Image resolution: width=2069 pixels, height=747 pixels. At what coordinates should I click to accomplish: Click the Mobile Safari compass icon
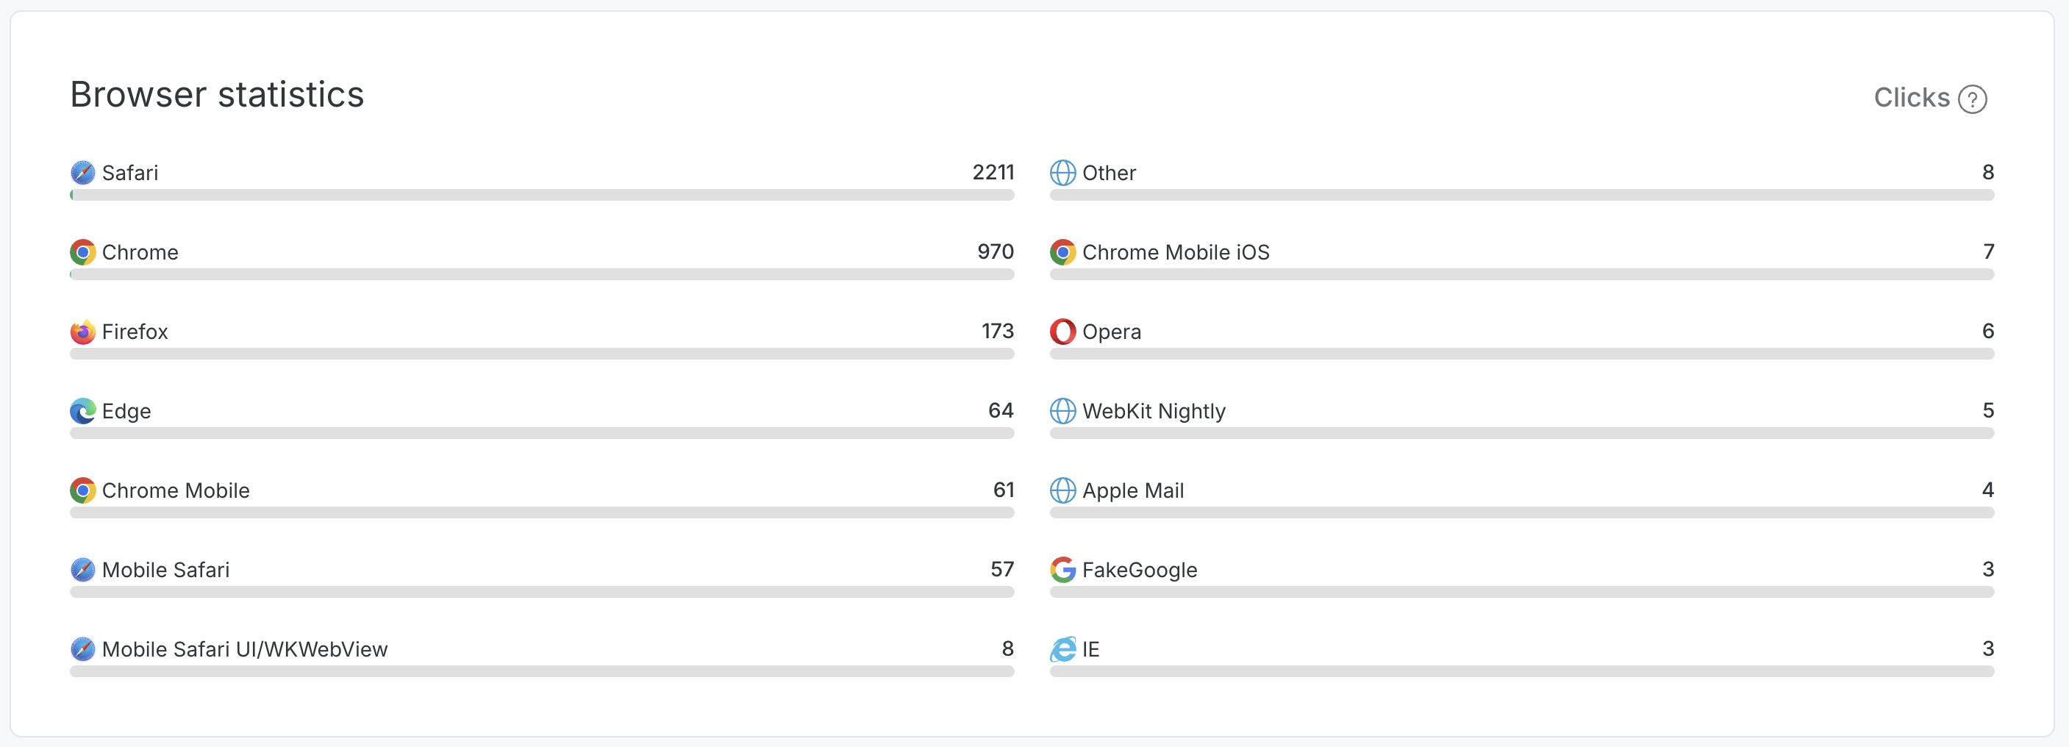click(x=83, y=570)
